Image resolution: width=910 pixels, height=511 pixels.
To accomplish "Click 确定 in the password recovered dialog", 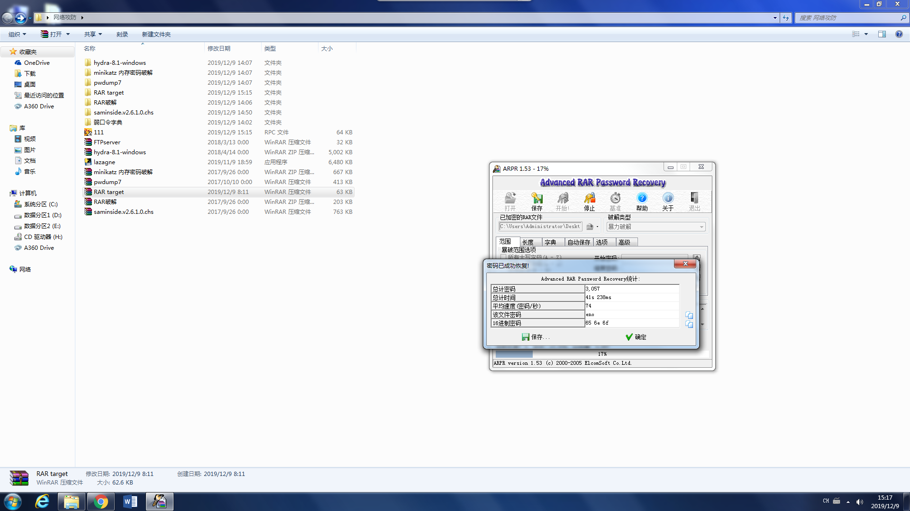I will (636, 337).
